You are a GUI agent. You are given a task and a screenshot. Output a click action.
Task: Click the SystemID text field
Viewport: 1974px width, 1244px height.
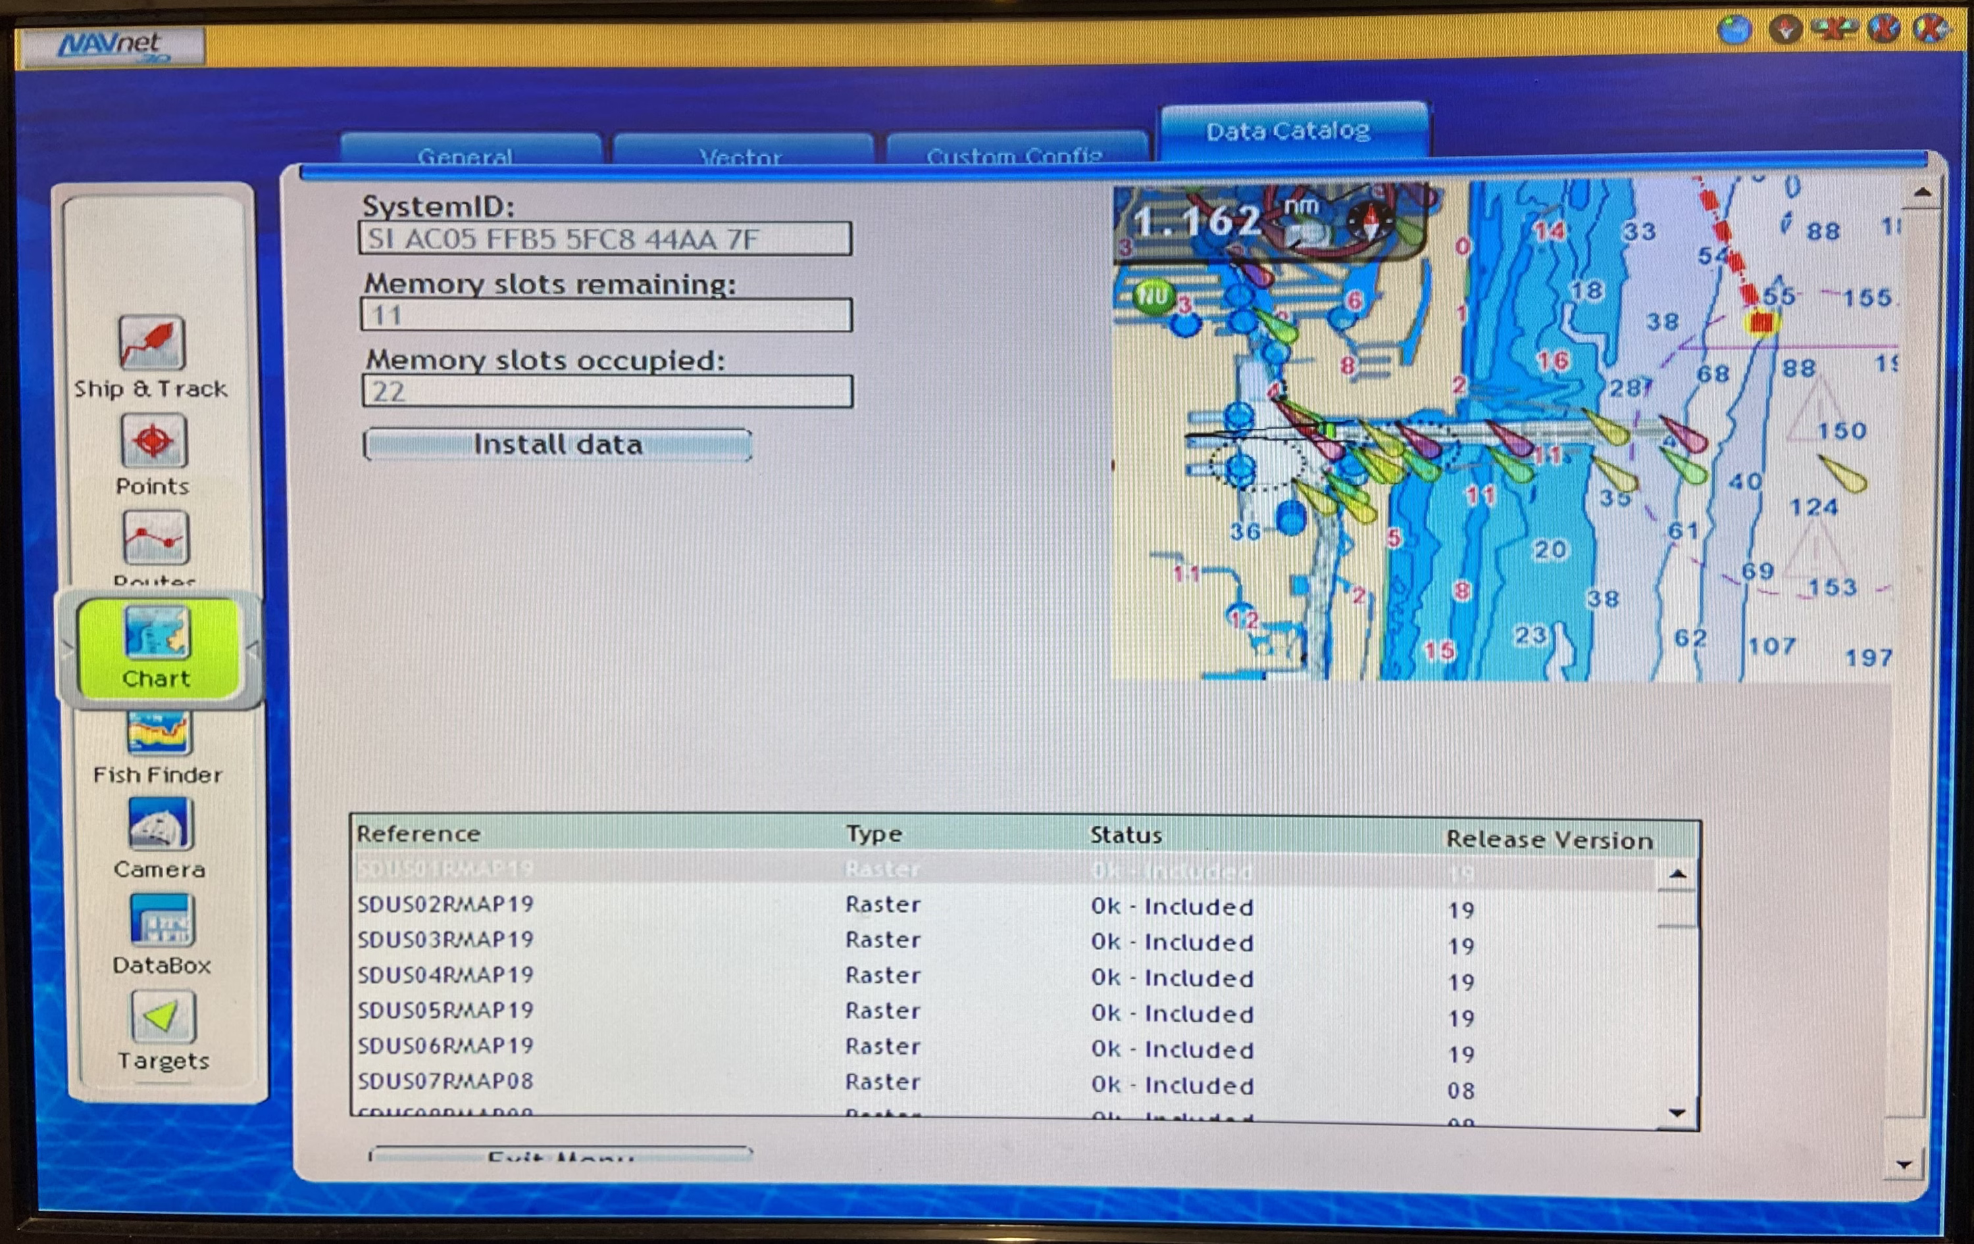[605, 239]
